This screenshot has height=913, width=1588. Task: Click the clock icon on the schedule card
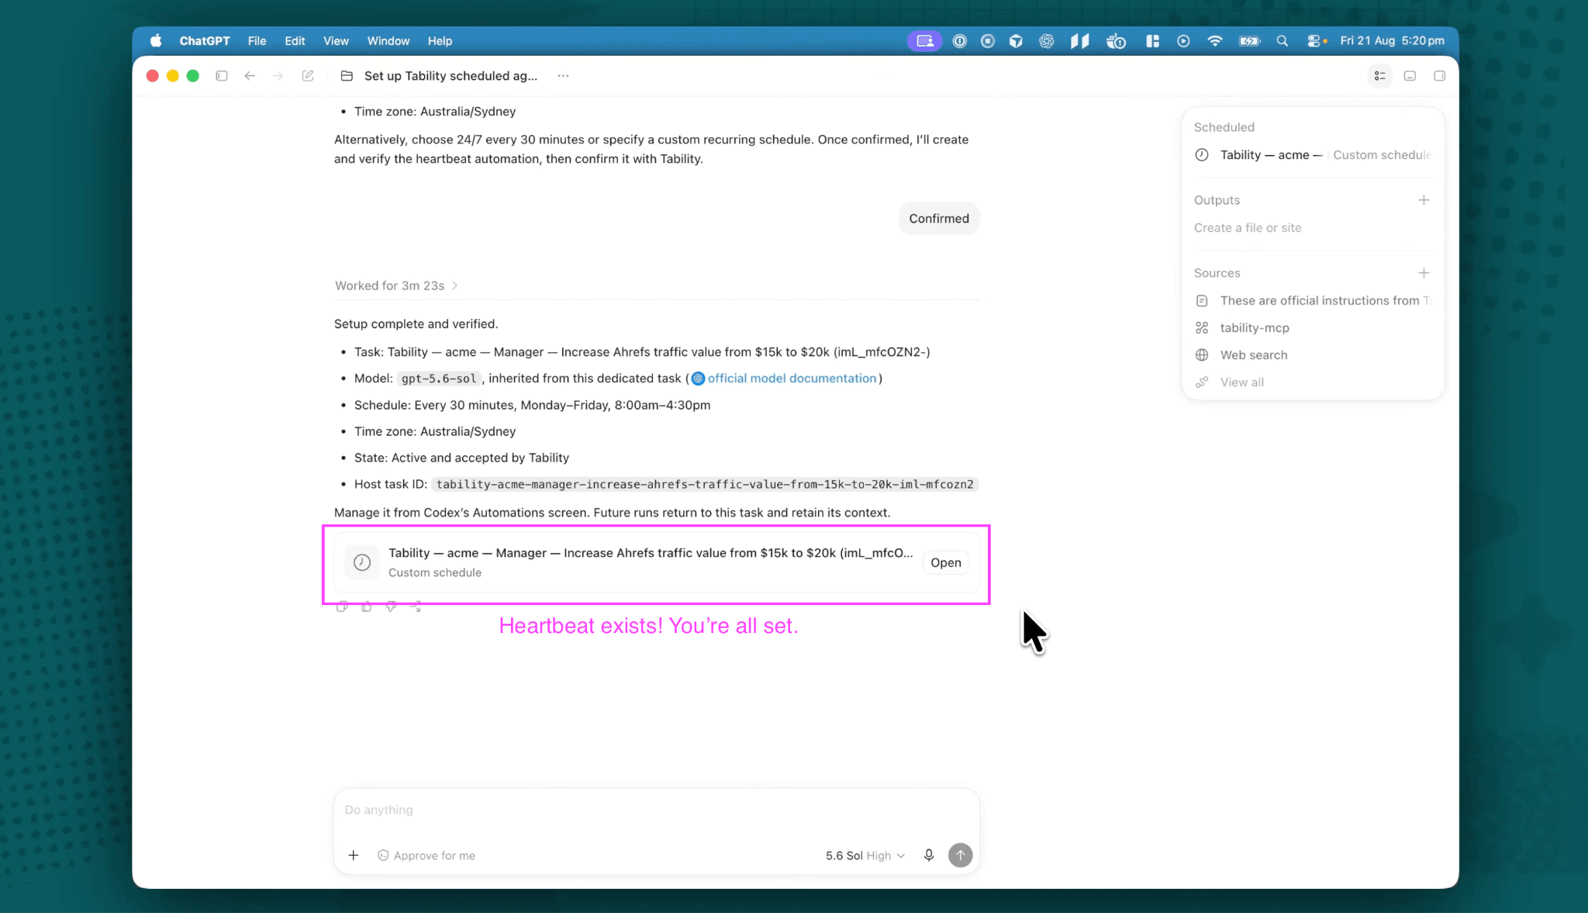(x=362, y=562)
